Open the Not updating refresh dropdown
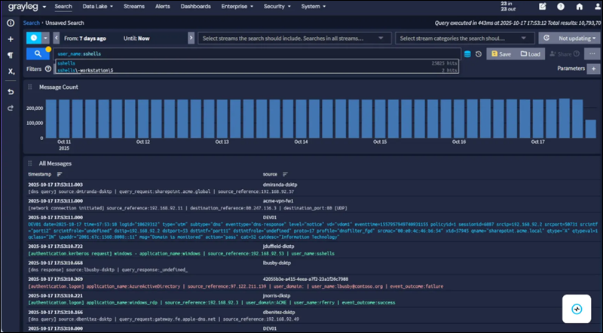The height and width of the screenshot is (333, 603). pyautogui.click(x=577, y=38)
